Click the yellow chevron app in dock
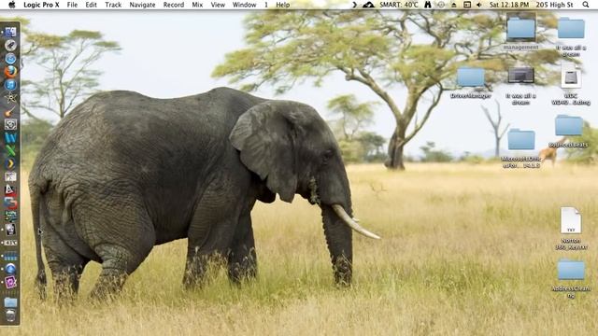 tap(10, 164)
